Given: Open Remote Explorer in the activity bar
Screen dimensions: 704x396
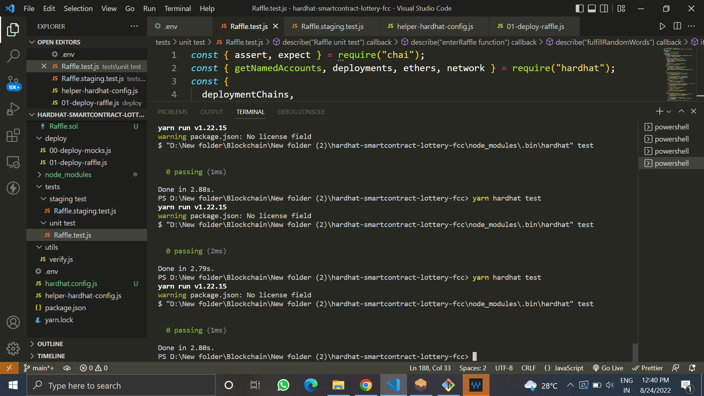Looking at the screenshot, I should pos(13,162).
